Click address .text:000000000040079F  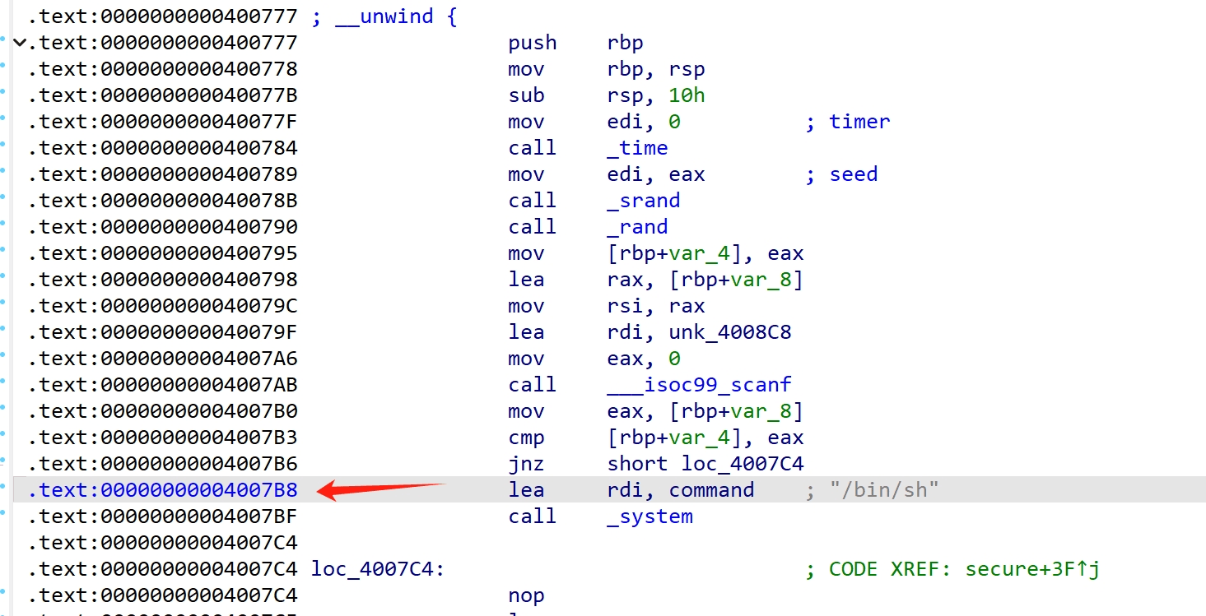pyautogui.click(x=162, y=332)
